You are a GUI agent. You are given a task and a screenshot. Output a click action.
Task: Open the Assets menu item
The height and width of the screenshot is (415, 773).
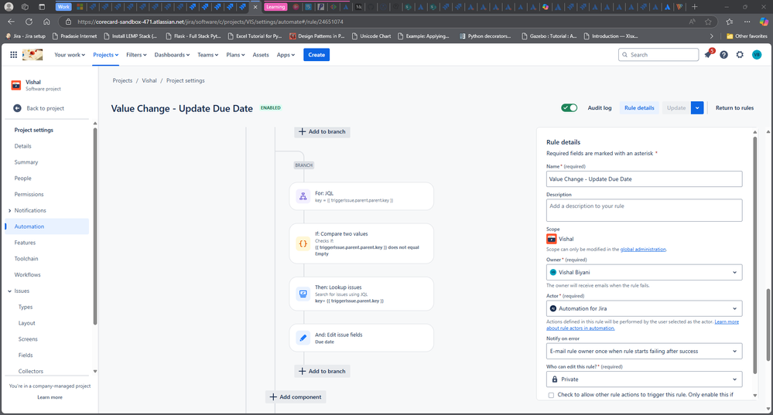coord(261,55)
